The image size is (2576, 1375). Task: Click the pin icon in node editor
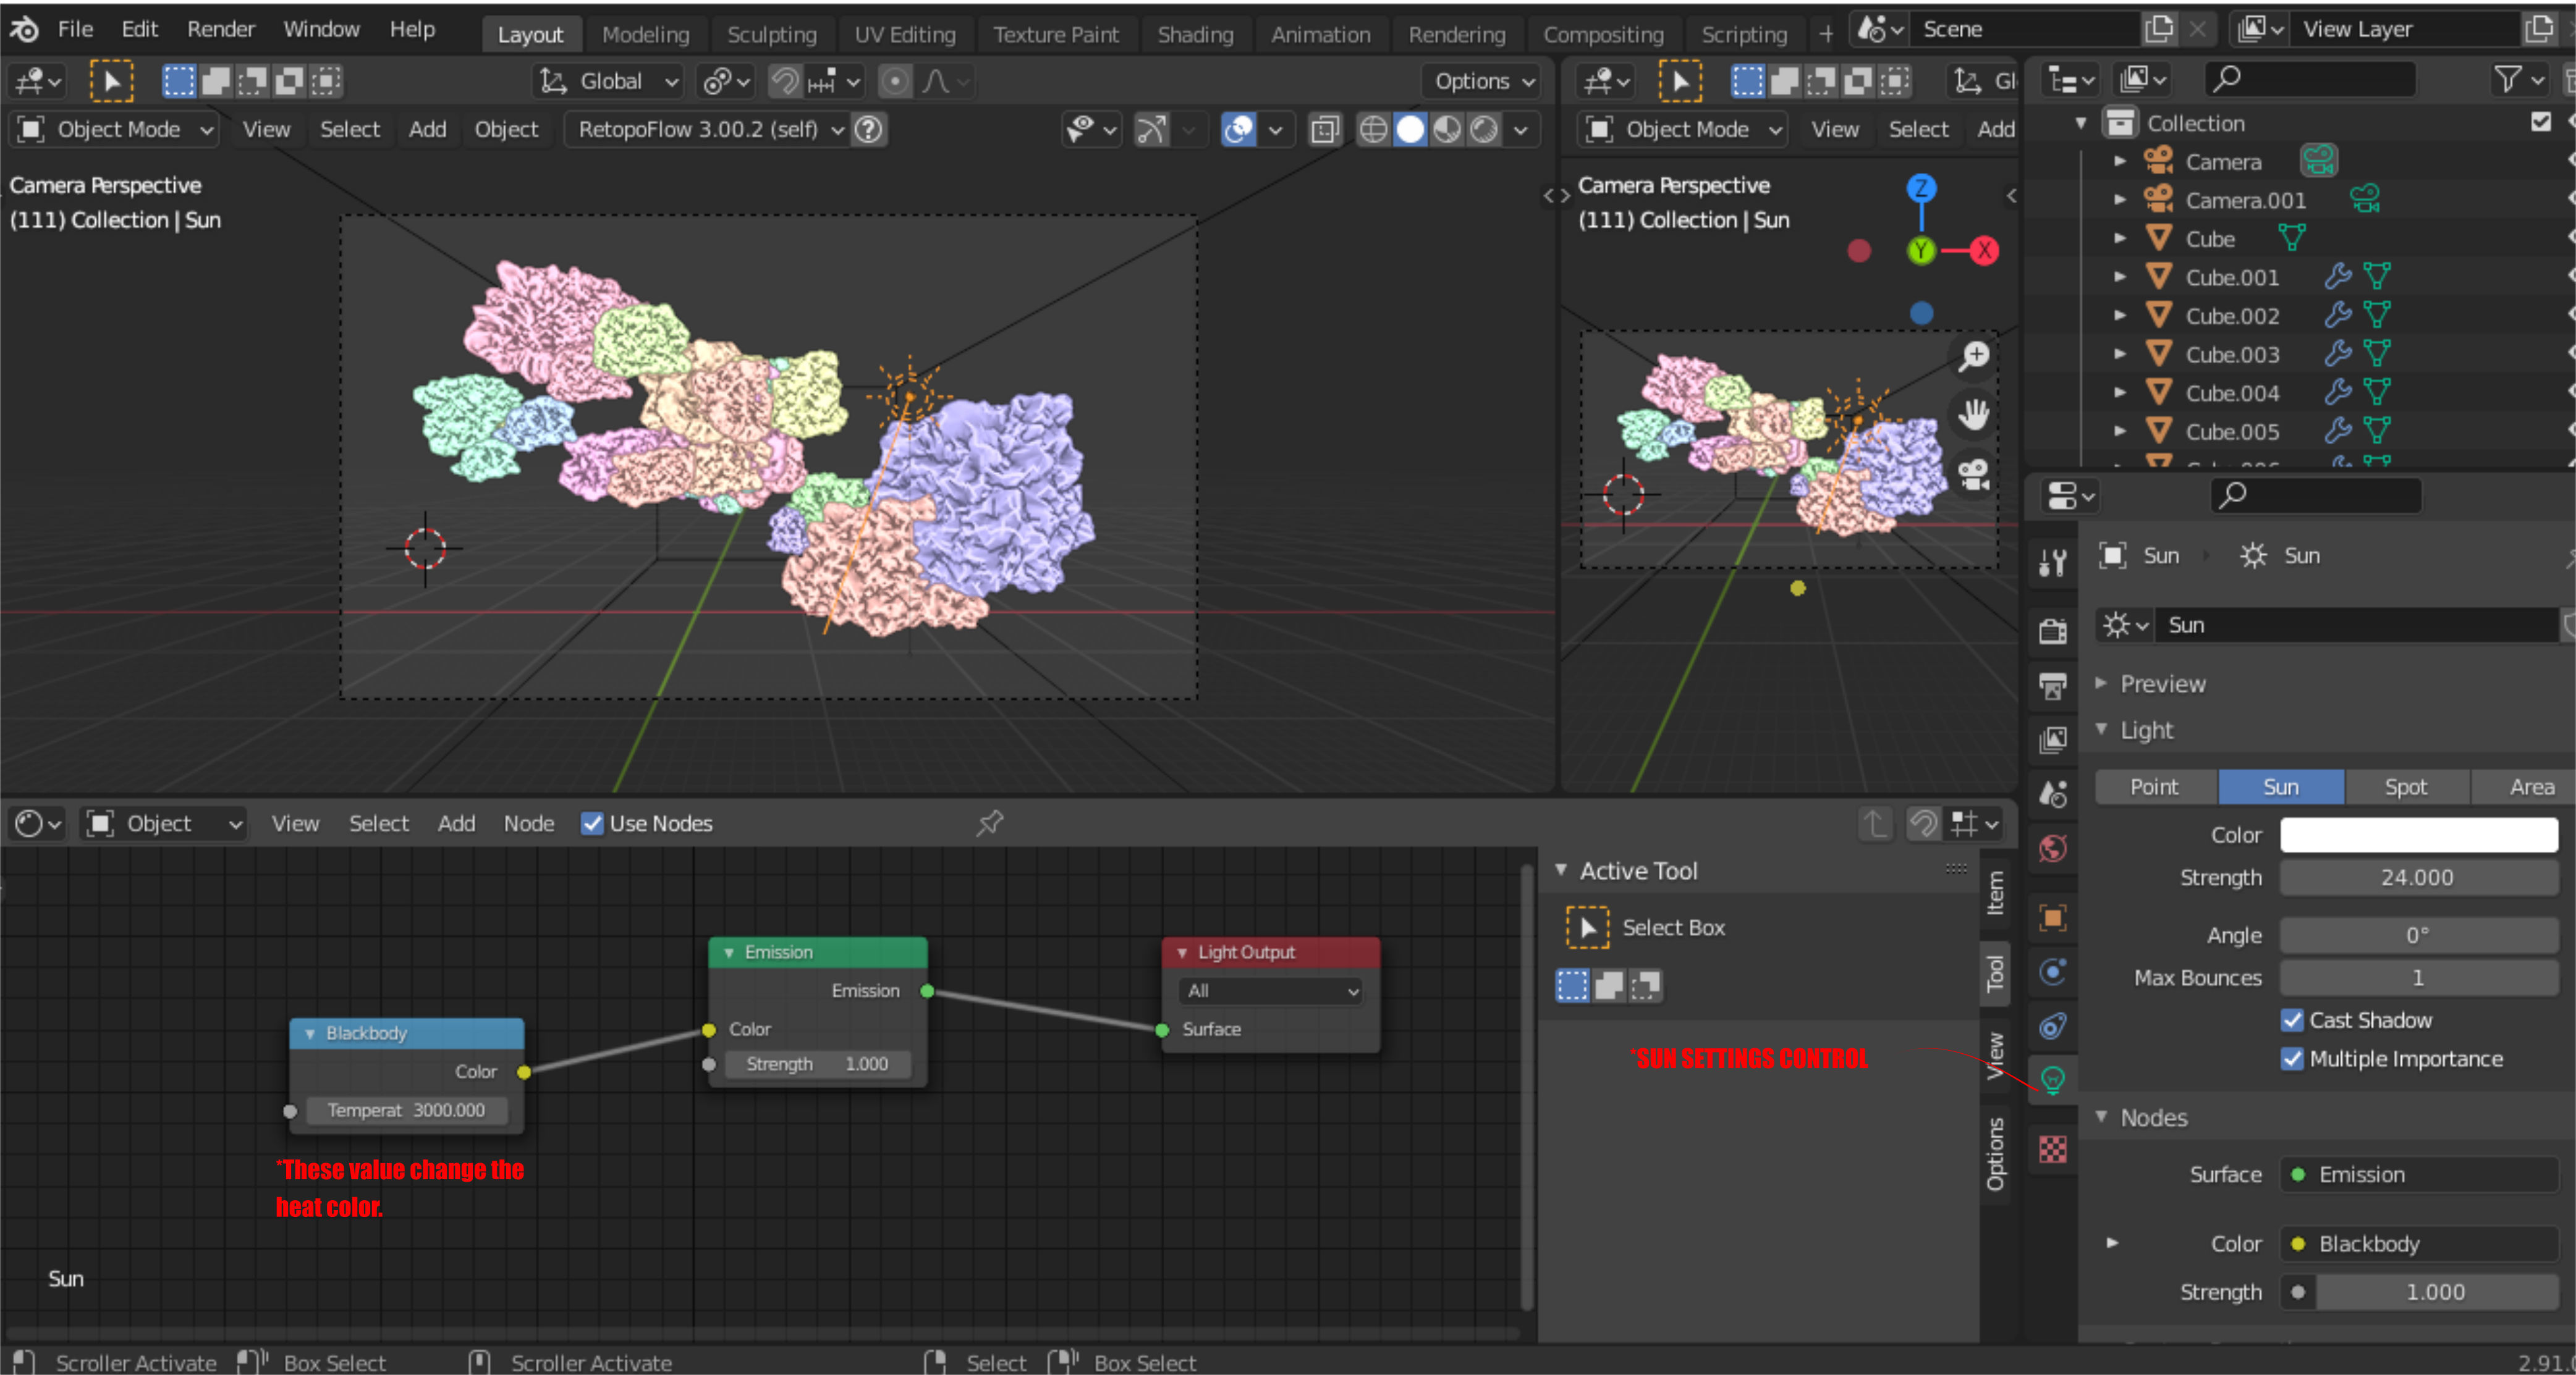click(989, 823)
